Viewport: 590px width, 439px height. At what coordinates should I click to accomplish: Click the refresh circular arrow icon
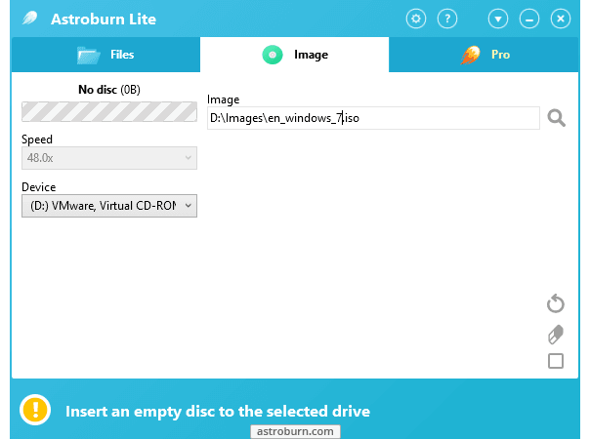point(556,303)
